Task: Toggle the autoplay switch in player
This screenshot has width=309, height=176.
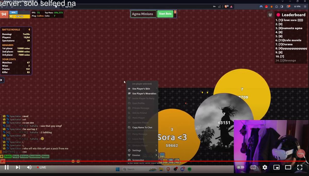Action: (241, 167)
